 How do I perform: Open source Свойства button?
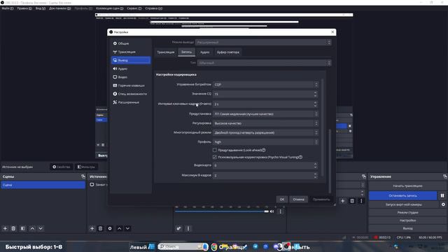62,167
